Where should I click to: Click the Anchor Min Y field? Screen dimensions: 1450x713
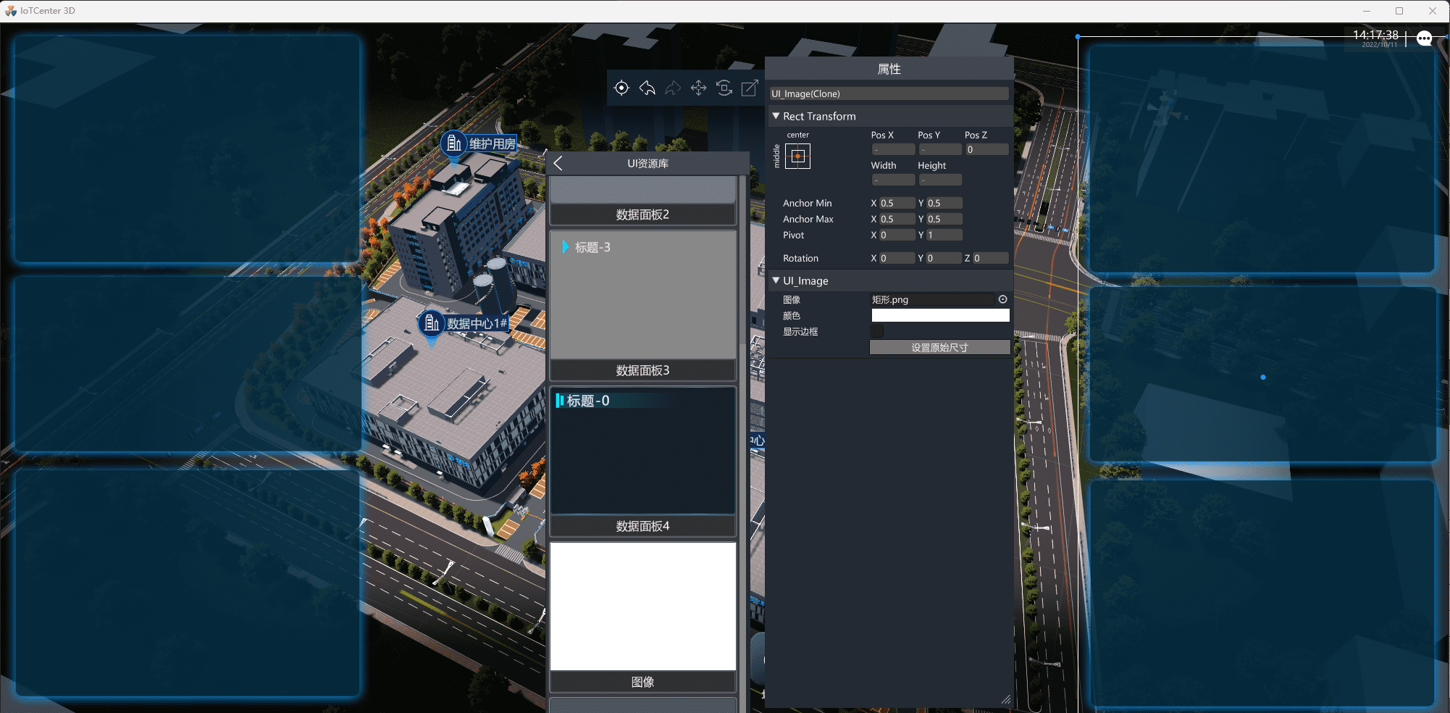[x=944, y=203]
